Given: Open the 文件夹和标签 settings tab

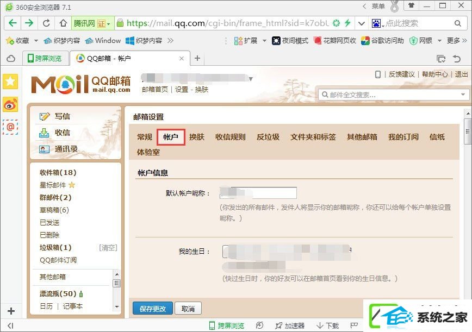Looking at the screenshot, I should click(313, 137).
